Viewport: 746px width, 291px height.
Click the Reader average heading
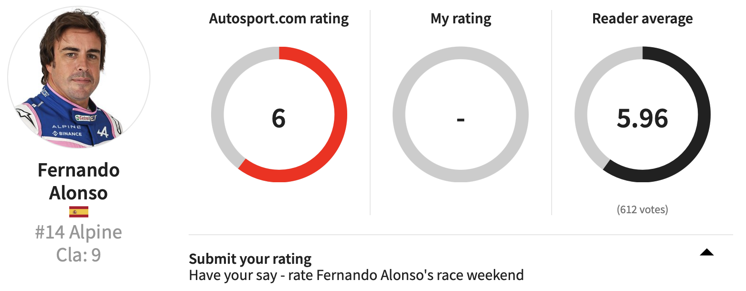point(642,19)
